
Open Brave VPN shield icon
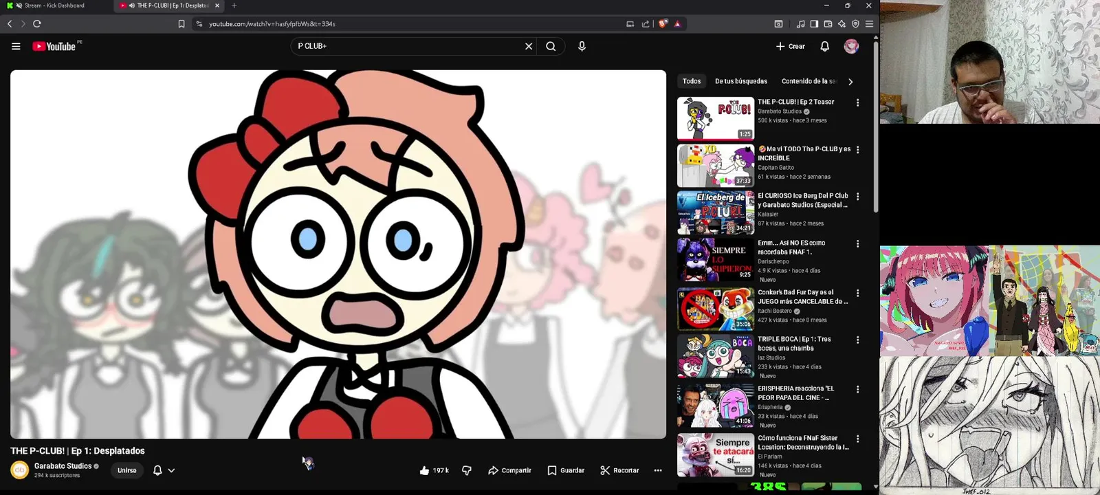tap(855, 23)
